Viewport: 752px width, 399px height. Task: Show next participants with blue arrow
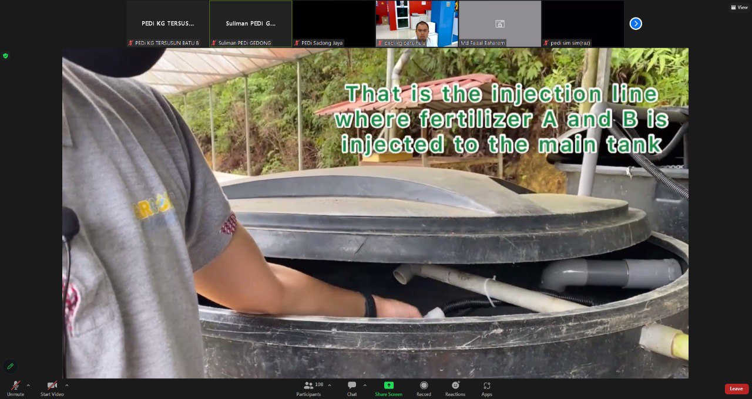[x=636, y=23]
